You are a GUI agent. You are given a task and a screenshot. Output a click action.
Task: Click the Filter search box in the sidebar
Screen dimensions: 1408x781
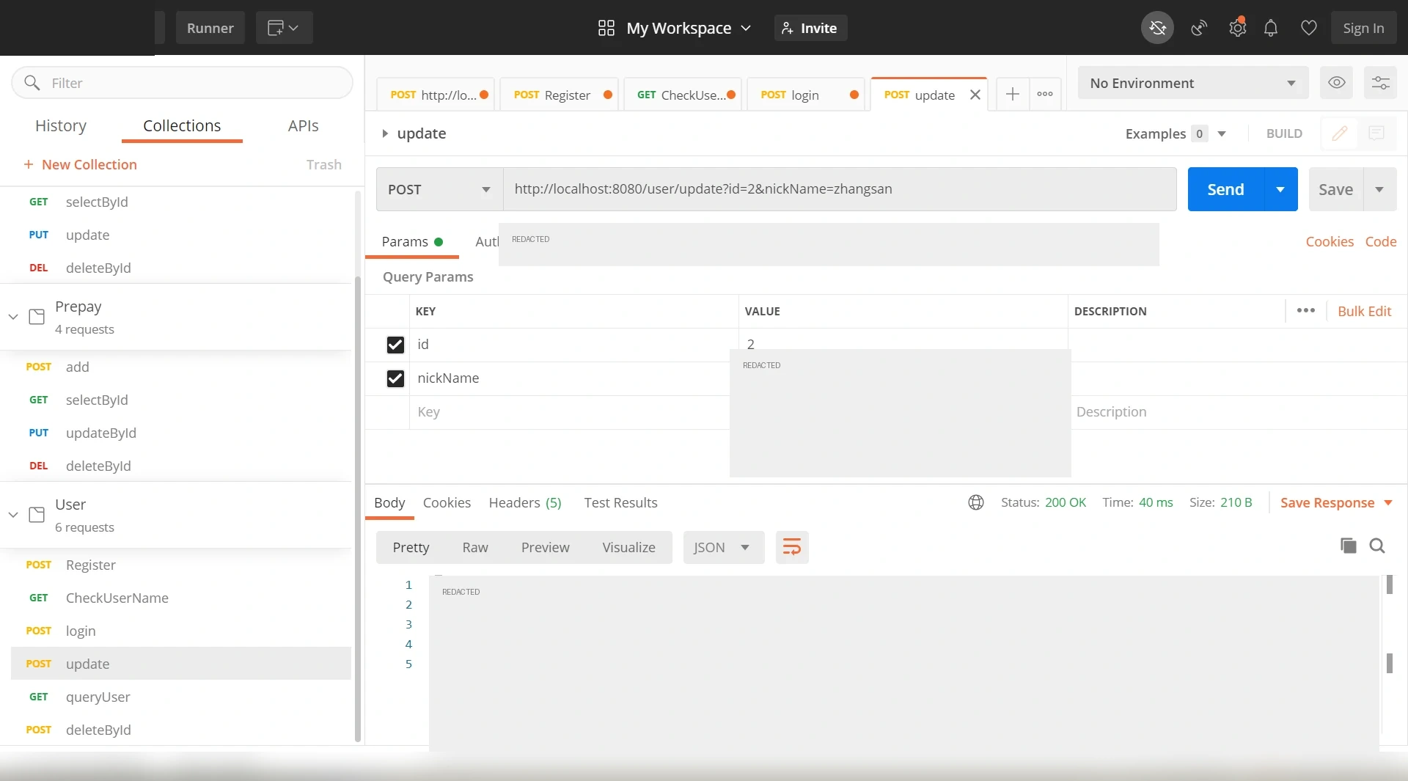click(182, 83)
